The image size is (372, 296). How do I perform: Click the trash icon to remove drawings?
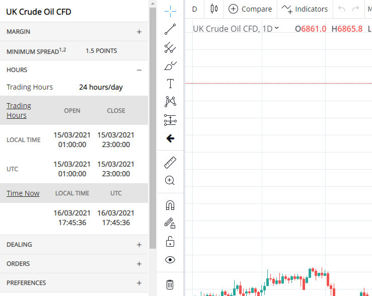[x=170, y=285]
